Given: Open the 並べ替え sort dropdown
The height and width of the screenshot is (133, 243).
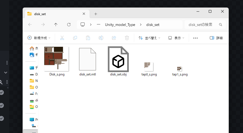Looking at the screenshot, I should click(149, 38).
